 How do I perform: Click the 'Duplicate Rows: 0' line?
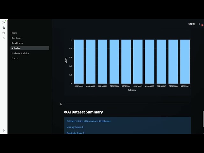pyautogui.click(x=75, y=133)
